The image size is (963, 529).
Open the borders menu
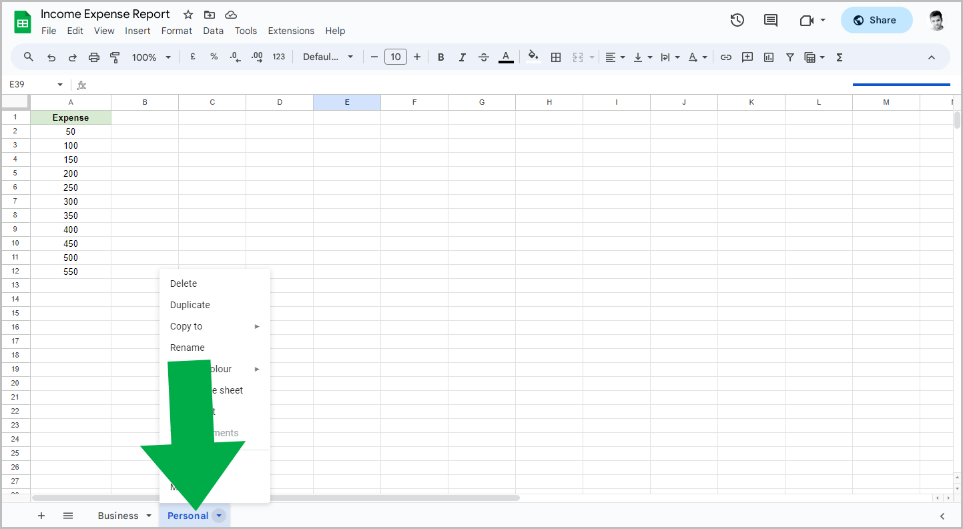pyautogui.click(x=556, y=57)
